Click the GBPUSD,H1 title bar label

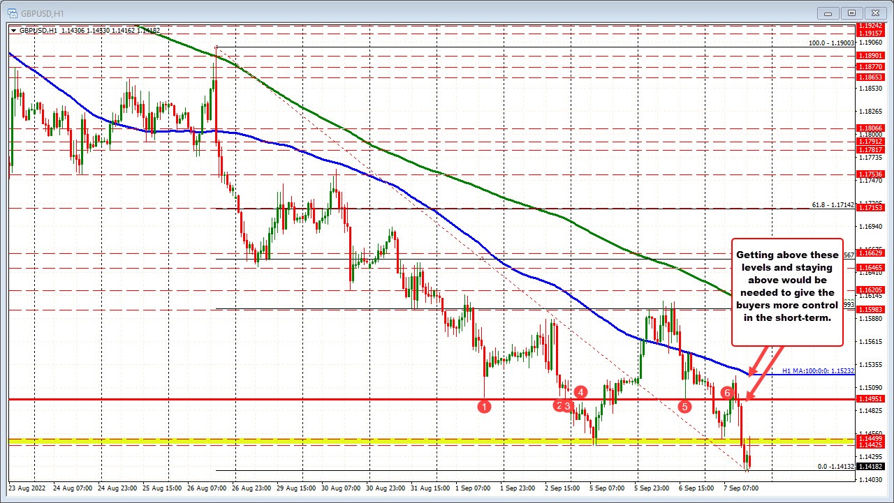point(42,13)
